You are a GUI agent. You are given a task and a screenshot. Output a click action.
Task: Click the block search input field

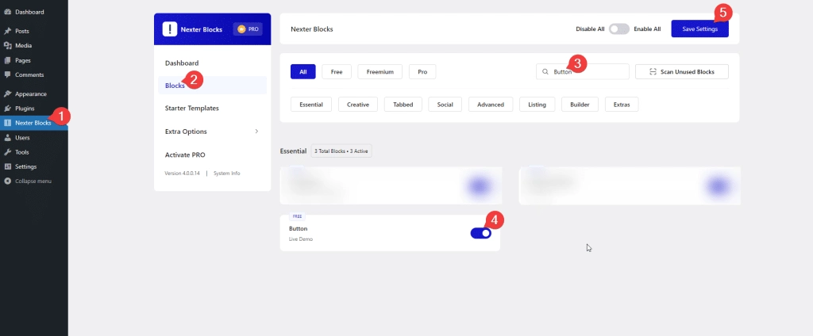[x=582, y=72]
